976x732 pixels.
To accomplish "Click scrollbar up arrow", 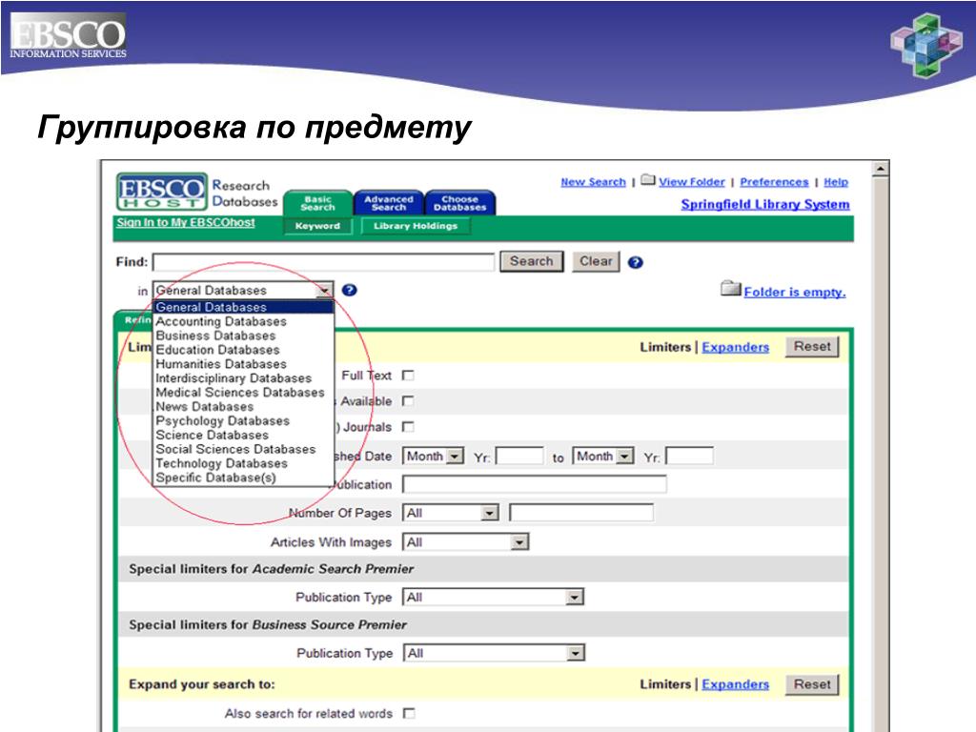I will point(880,169).
